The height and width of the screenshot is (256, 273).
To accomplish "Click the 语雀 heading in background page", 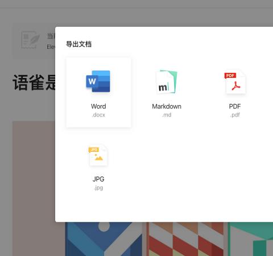I will (x=34, y=82).
